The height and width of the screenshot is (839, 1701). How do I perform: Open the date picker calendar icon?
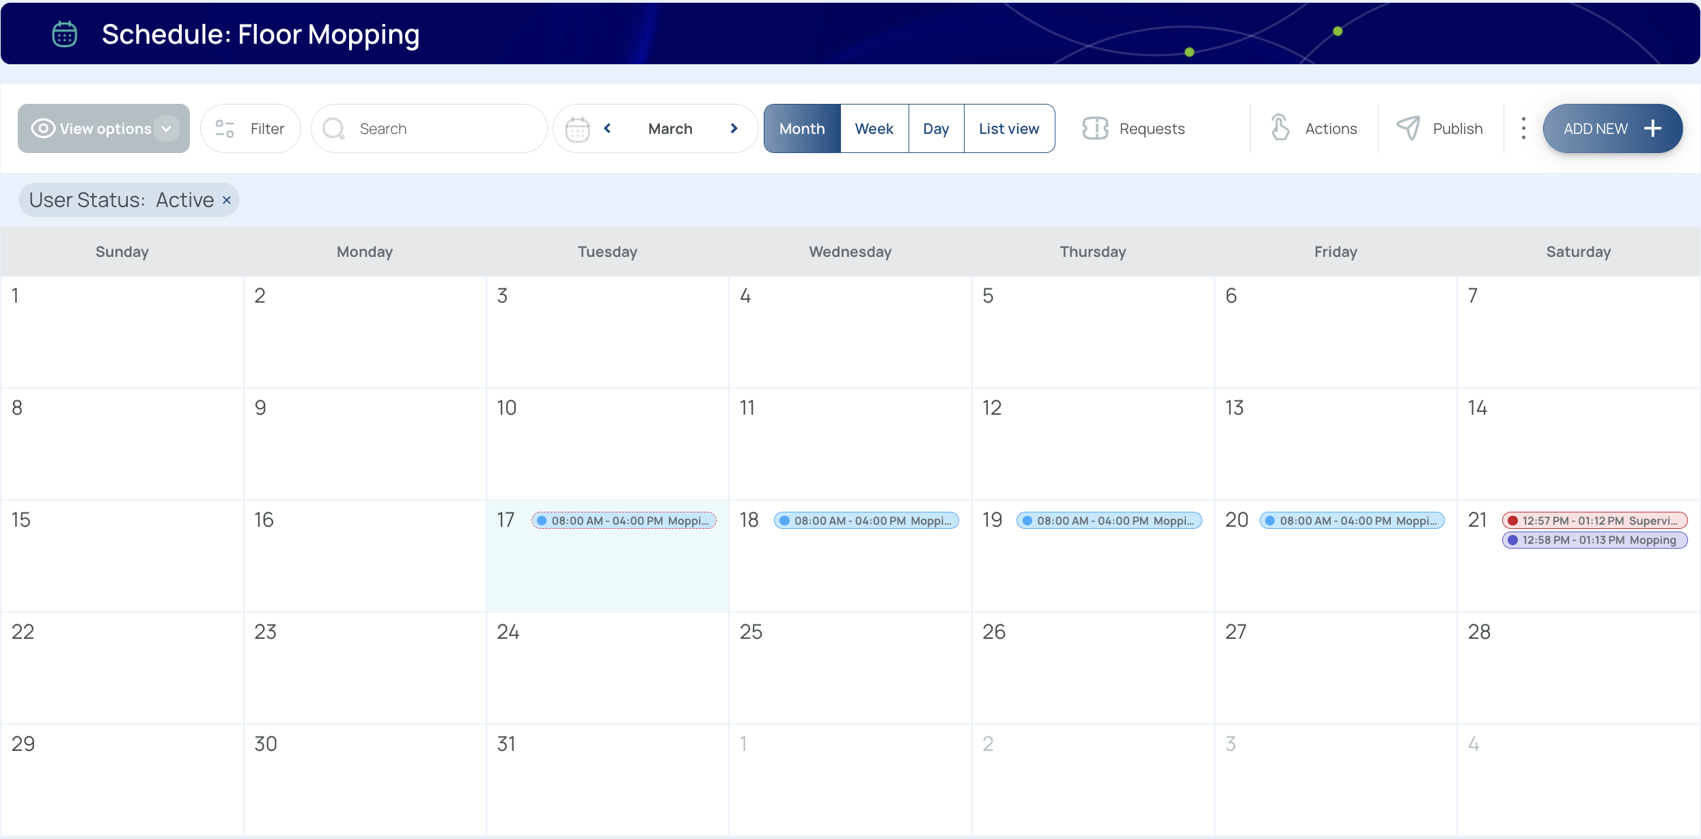pyautogui.click(x=577, y=128)
